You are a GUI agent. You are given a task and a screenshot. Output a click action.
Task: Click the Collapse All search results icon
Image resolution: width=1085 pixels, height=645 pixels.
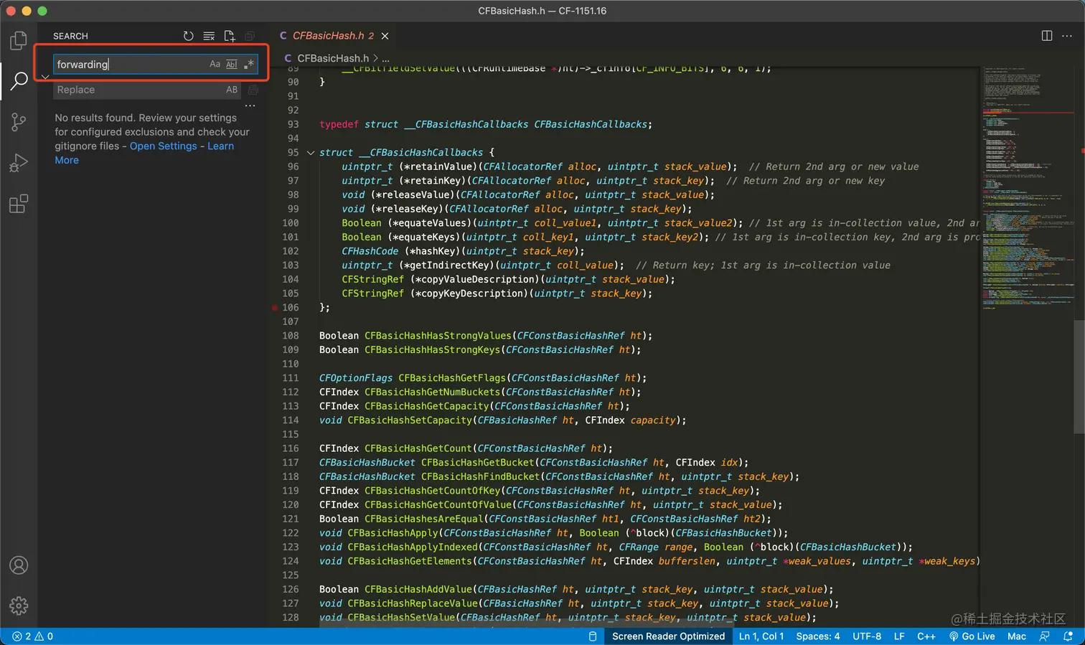pos(250,36)
